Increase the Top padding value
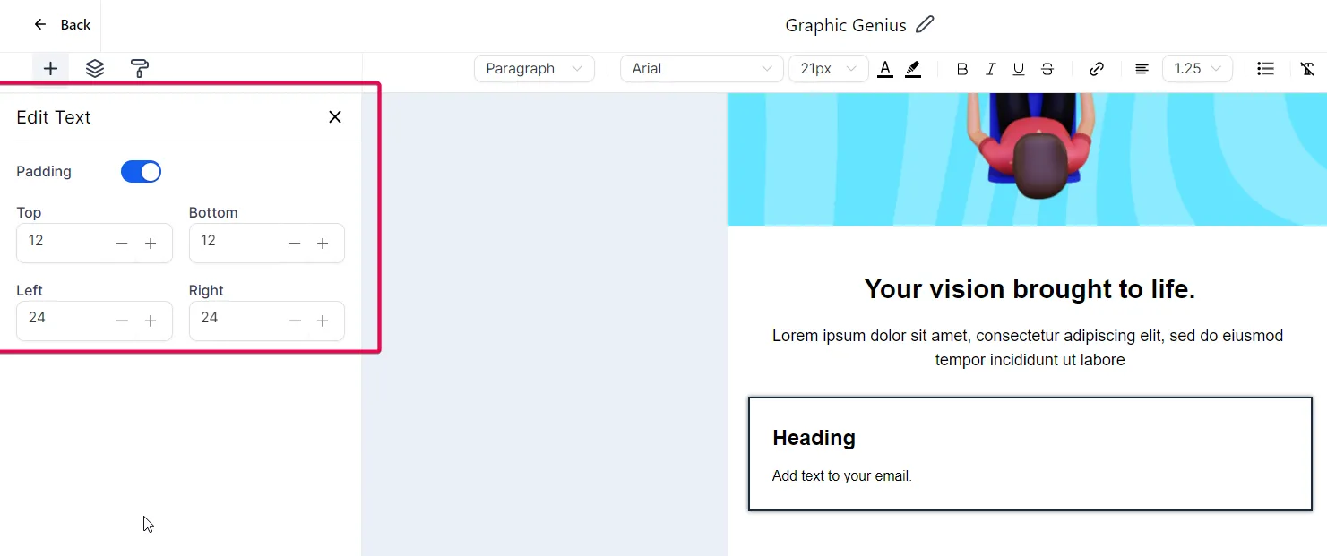This screenshot has height=556, width=1327. click(x=151, y=244)
